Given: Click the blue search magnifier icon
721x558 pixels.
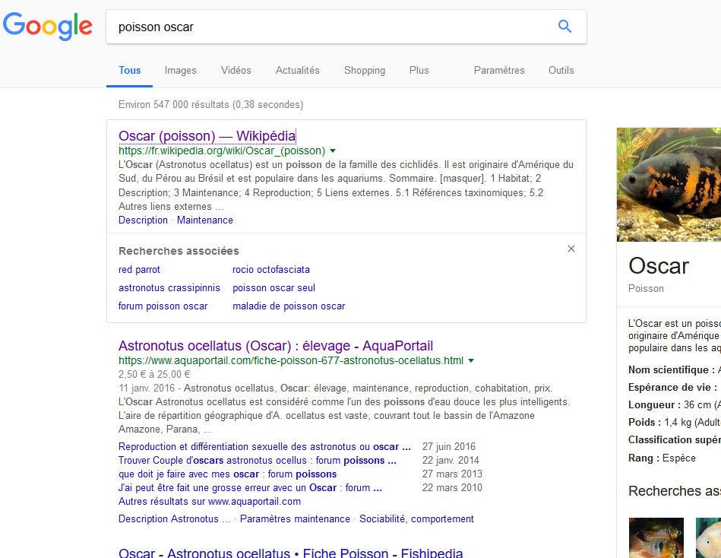Looking at the screenshot, I should (x=564, y=27).
